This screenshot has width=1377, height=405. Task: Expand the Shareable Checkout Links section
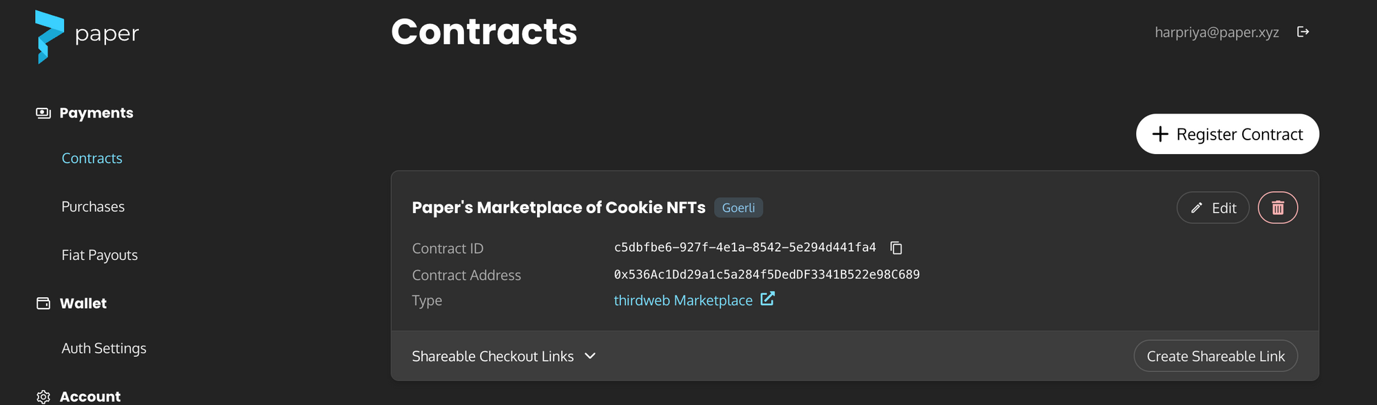click(492, 356)
